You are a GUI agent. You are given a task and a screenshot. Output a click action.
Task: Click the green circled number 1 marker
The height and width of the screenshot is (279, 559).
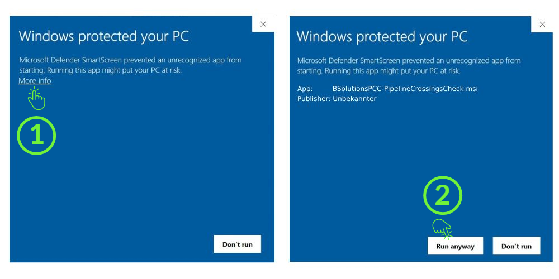coord(36,136)
